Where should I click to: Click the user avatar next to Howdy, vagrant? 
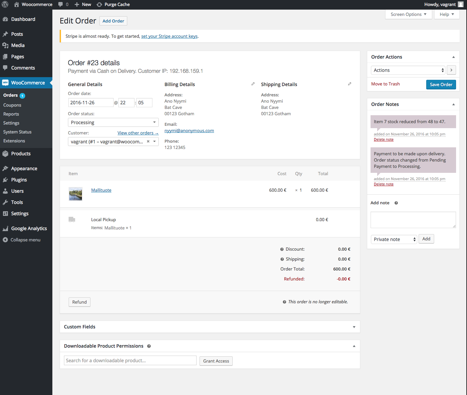coord(461,4)
